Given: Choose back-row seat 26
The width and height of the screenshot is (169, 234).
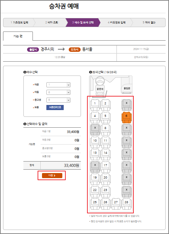Looking at the screenshot, I should point(106,204).
